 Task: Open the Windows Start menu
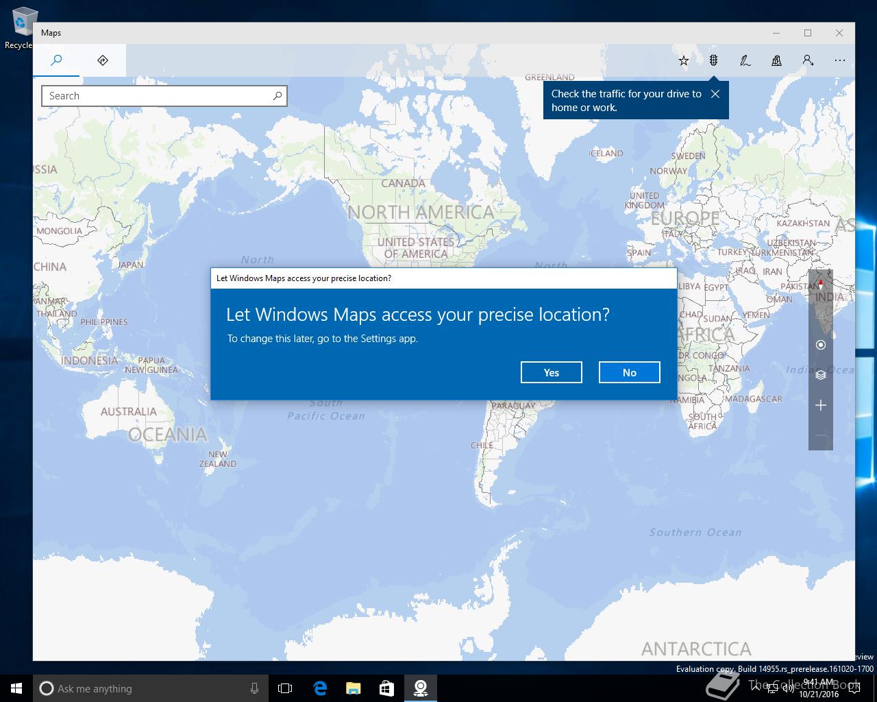point(16,688)
